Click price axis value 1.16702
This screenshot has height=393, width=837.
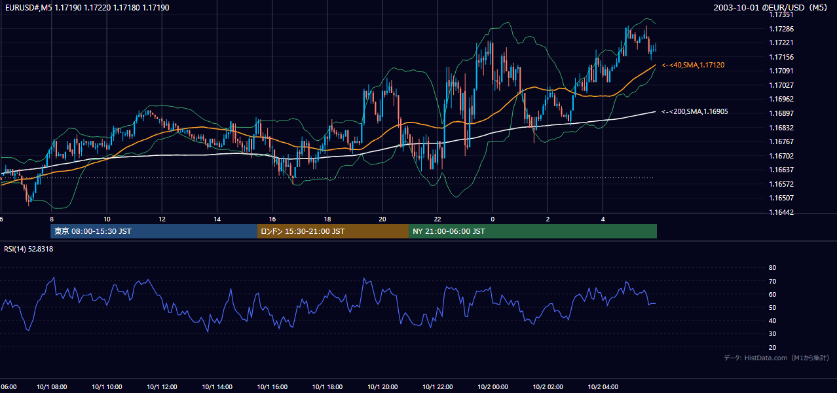click(781, 156)
